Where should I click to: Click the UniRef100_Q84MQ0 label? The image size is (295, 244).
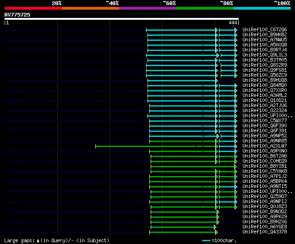coord(265,85)
